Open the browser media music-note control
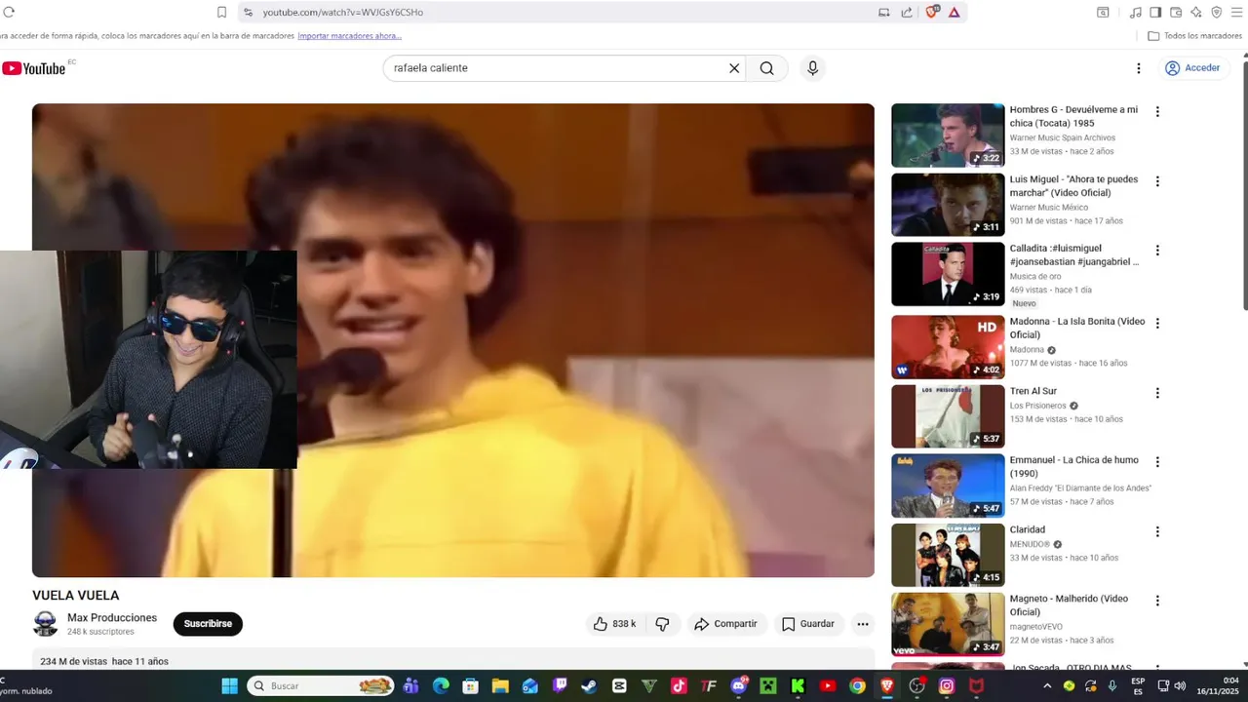Viewport: 1248px width, 702px height. [x=1136, y=12]
